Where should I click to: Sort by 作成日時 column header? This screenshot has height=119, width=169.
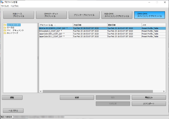pos(90,25)
